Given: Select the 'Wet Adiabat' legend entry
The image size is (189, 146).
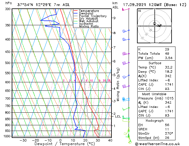Looking at the screenshot, I should click(89, 21).
